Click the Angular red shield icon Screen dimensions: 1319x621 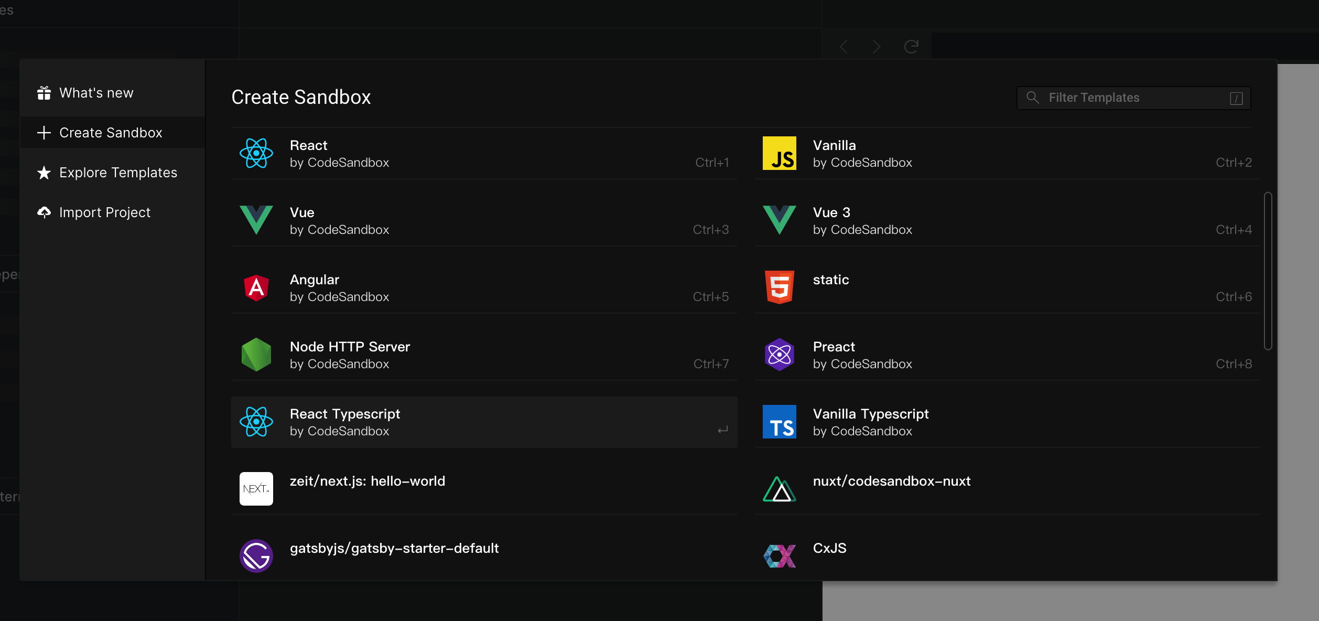(256, 287)
